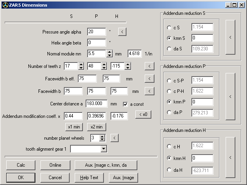Click the Calc button
This screenshot has width=247, height=185.
pos(21,165)
